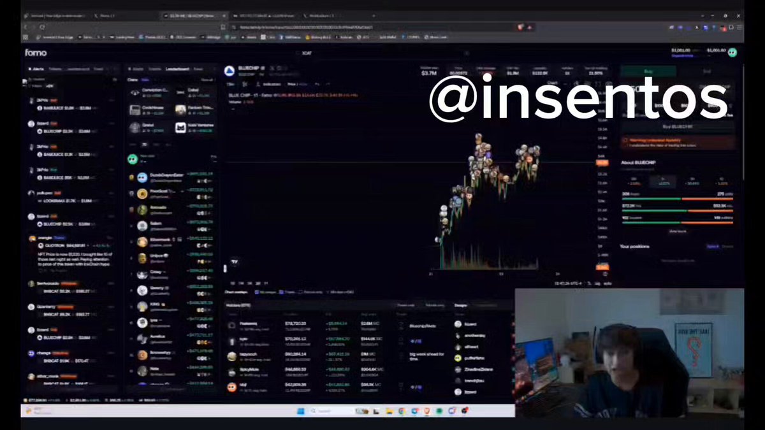Toggle the log scale on the chart

[597, 283]
